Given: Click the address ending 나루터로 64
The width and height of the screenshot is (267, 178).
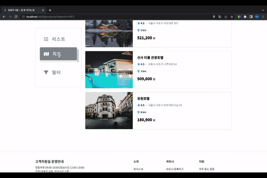Looking at the screenshot, I should (x=162, y=64).
